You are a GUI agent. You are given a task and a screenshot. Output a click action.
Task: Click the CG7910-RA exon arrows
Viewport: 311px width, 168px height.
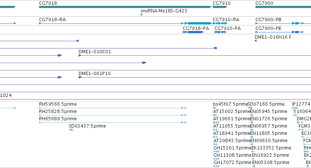(220, 23)
